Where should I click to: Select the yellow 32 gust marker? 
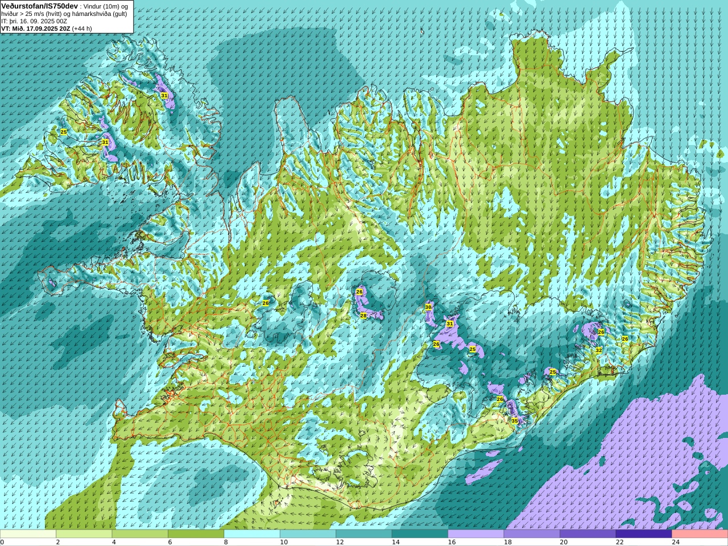click(x=599, y=350)
